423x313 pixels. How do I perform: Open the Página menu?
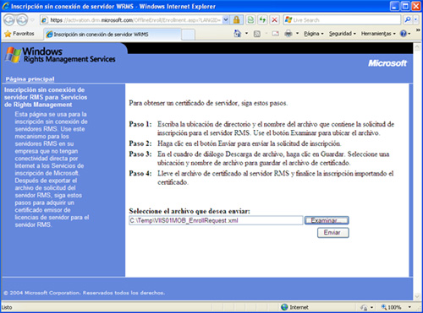point(314,34)
